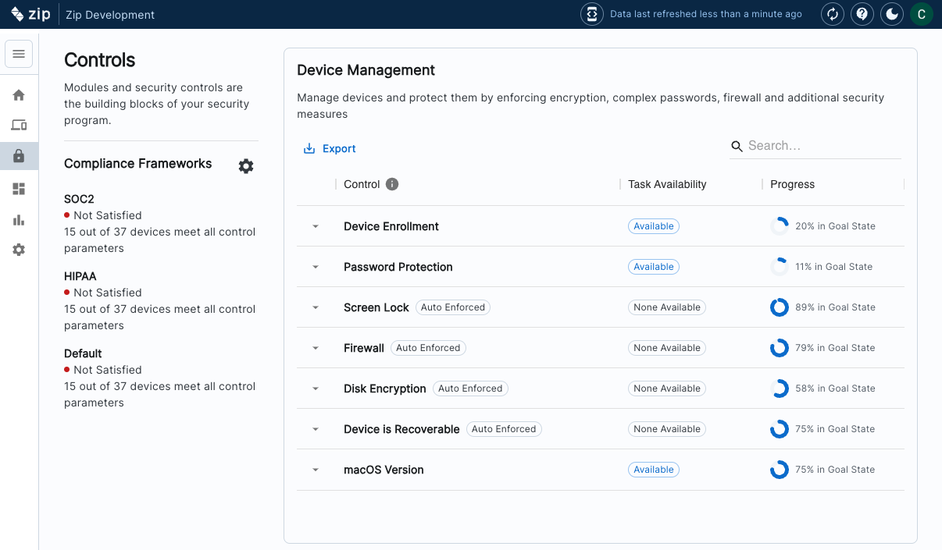The image size is (942, 550).
Task: Sort by Progress column header
Action: point(792,184)
